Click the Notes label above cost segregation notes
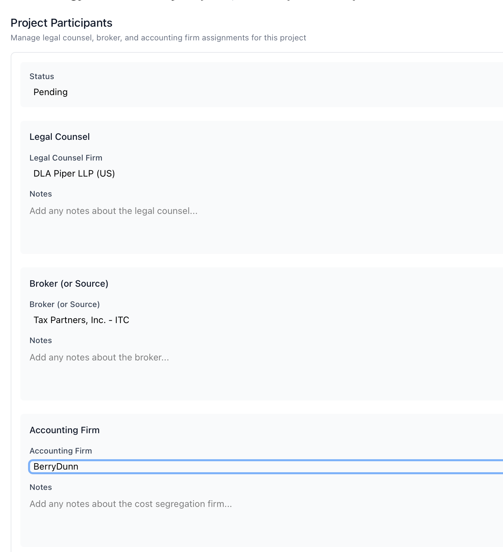 tap(41, 487)
